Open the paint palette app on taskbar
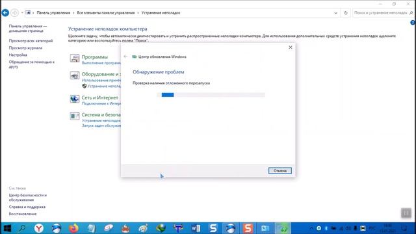Viewport: 416px width, 234px height. pyautogui.click(x=143, y=228)
